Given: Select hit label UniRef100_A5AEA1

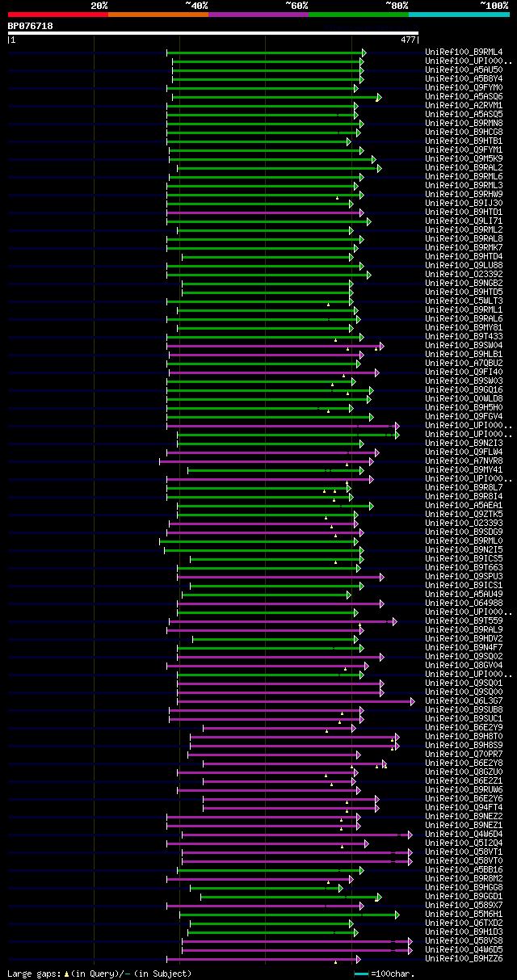Looking at the screenshot, I should (464, 506).
